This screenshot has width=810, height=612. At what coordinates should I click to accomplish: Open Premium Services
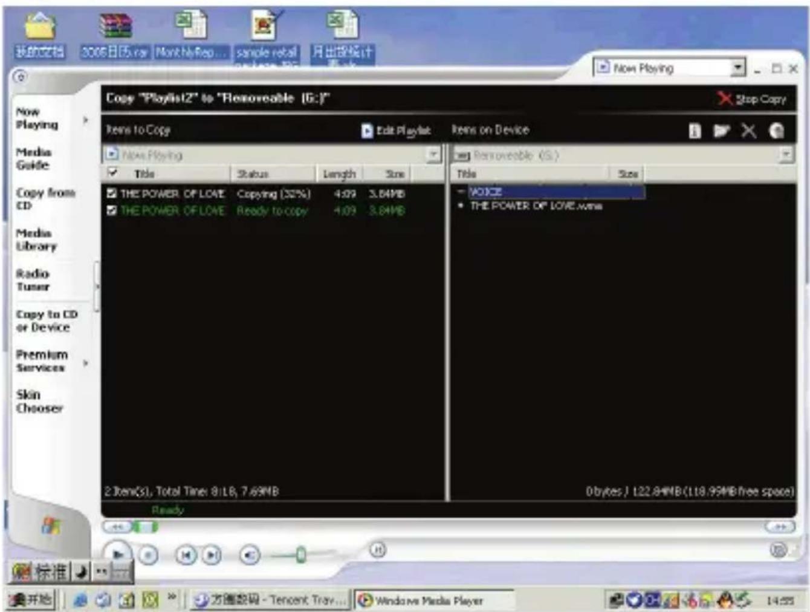(41, 361)
